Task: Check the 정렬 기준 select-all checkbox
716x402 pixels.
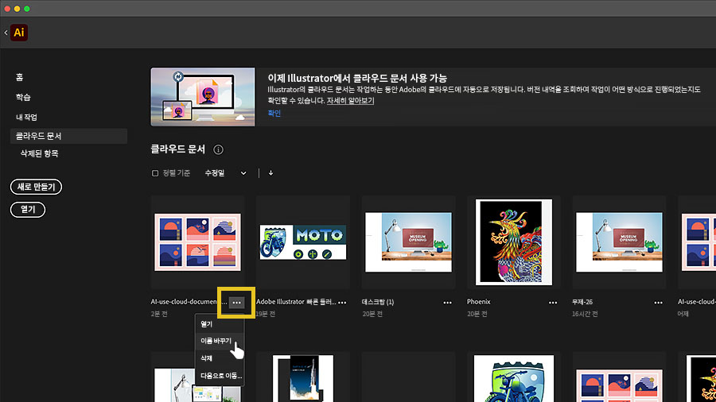Action: (x=155, y=173)
